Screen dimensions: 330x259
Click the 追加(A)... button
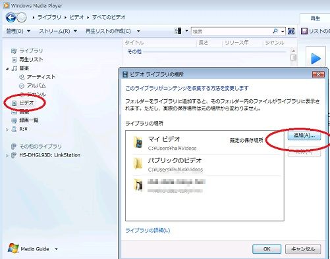coord(304,135)
